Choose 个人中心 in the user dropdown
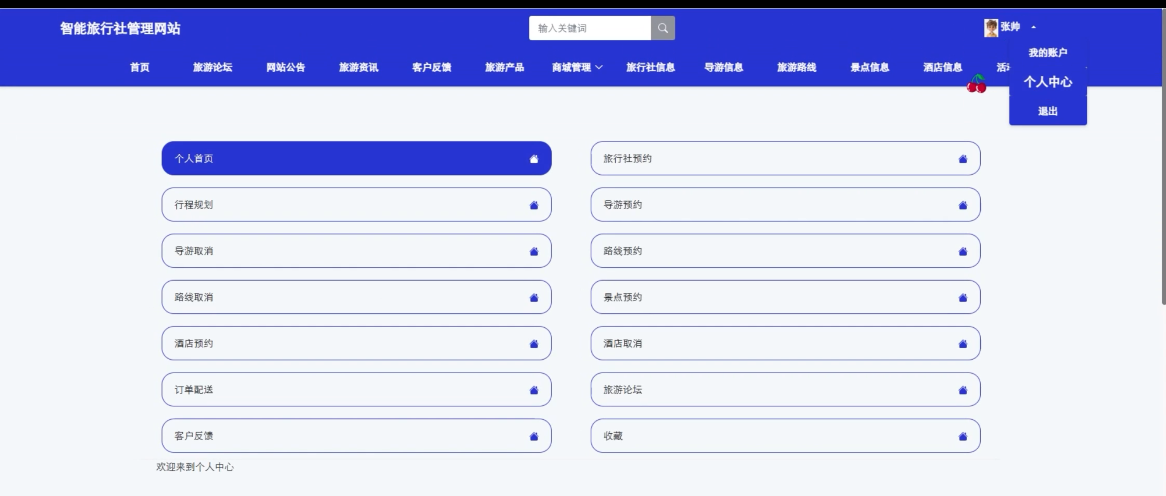This screenshot has height=496, width=1166. click(x=1048, y=82)
